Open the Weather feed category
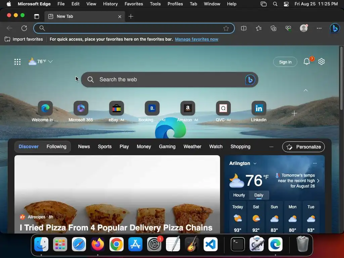Image resolution: width=344 pixels, height=258 pixels. click(192, 146)
